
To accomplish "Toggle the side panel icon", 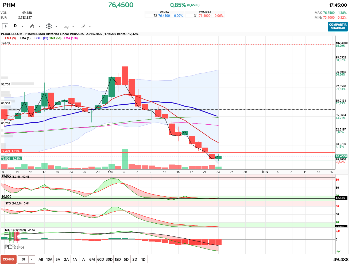I will [x=5, y=26].
